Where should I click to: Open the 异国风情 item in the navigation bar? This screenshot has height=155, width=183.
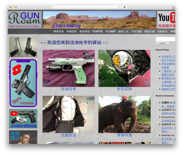[x=97, y=32]
